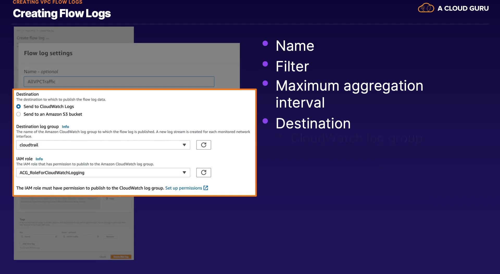This screenshot has width=500, height=274.
Task: Select Send to CloudWatch Logs radio option
Action: [x=18, y=107]
